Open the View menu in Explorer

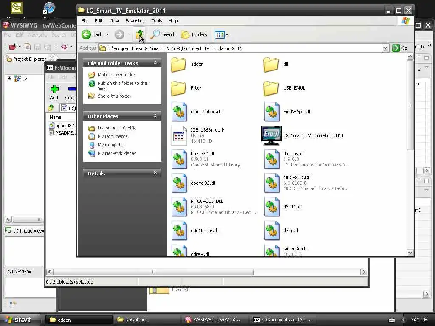[x=114, y=21]
